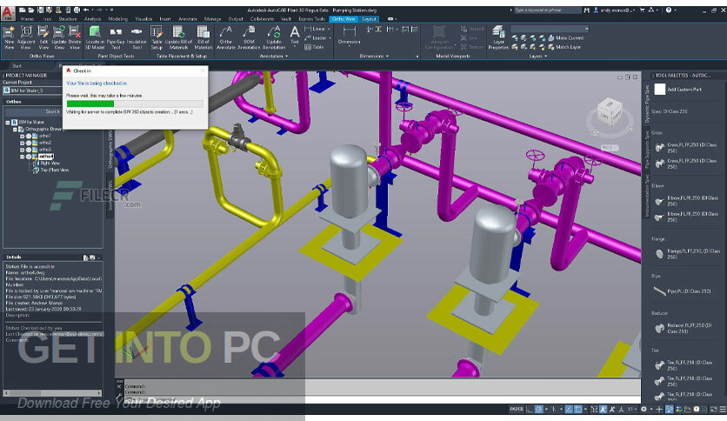Collapse the BIM for Water root node
Viewport: 727px width, 421px height.
tap(8, 123)
